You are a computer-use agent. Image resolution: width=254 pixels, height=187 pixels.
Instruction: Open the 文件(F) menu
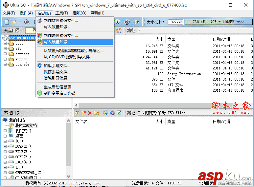(x=9, y=13)
